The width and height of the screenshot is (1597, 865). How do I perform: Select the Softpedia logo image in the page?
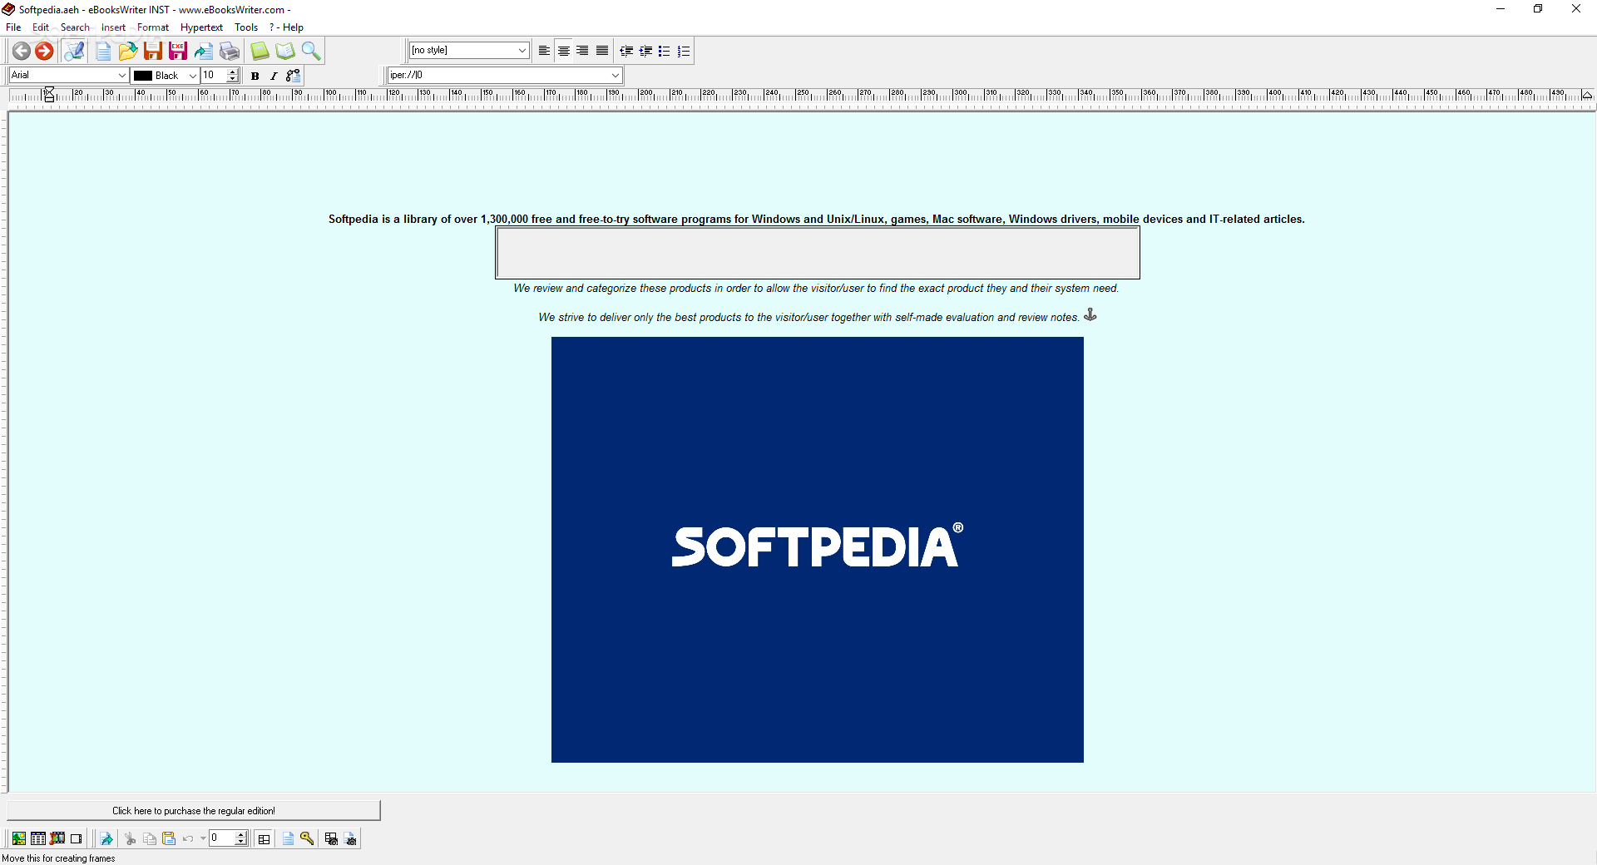817,550
